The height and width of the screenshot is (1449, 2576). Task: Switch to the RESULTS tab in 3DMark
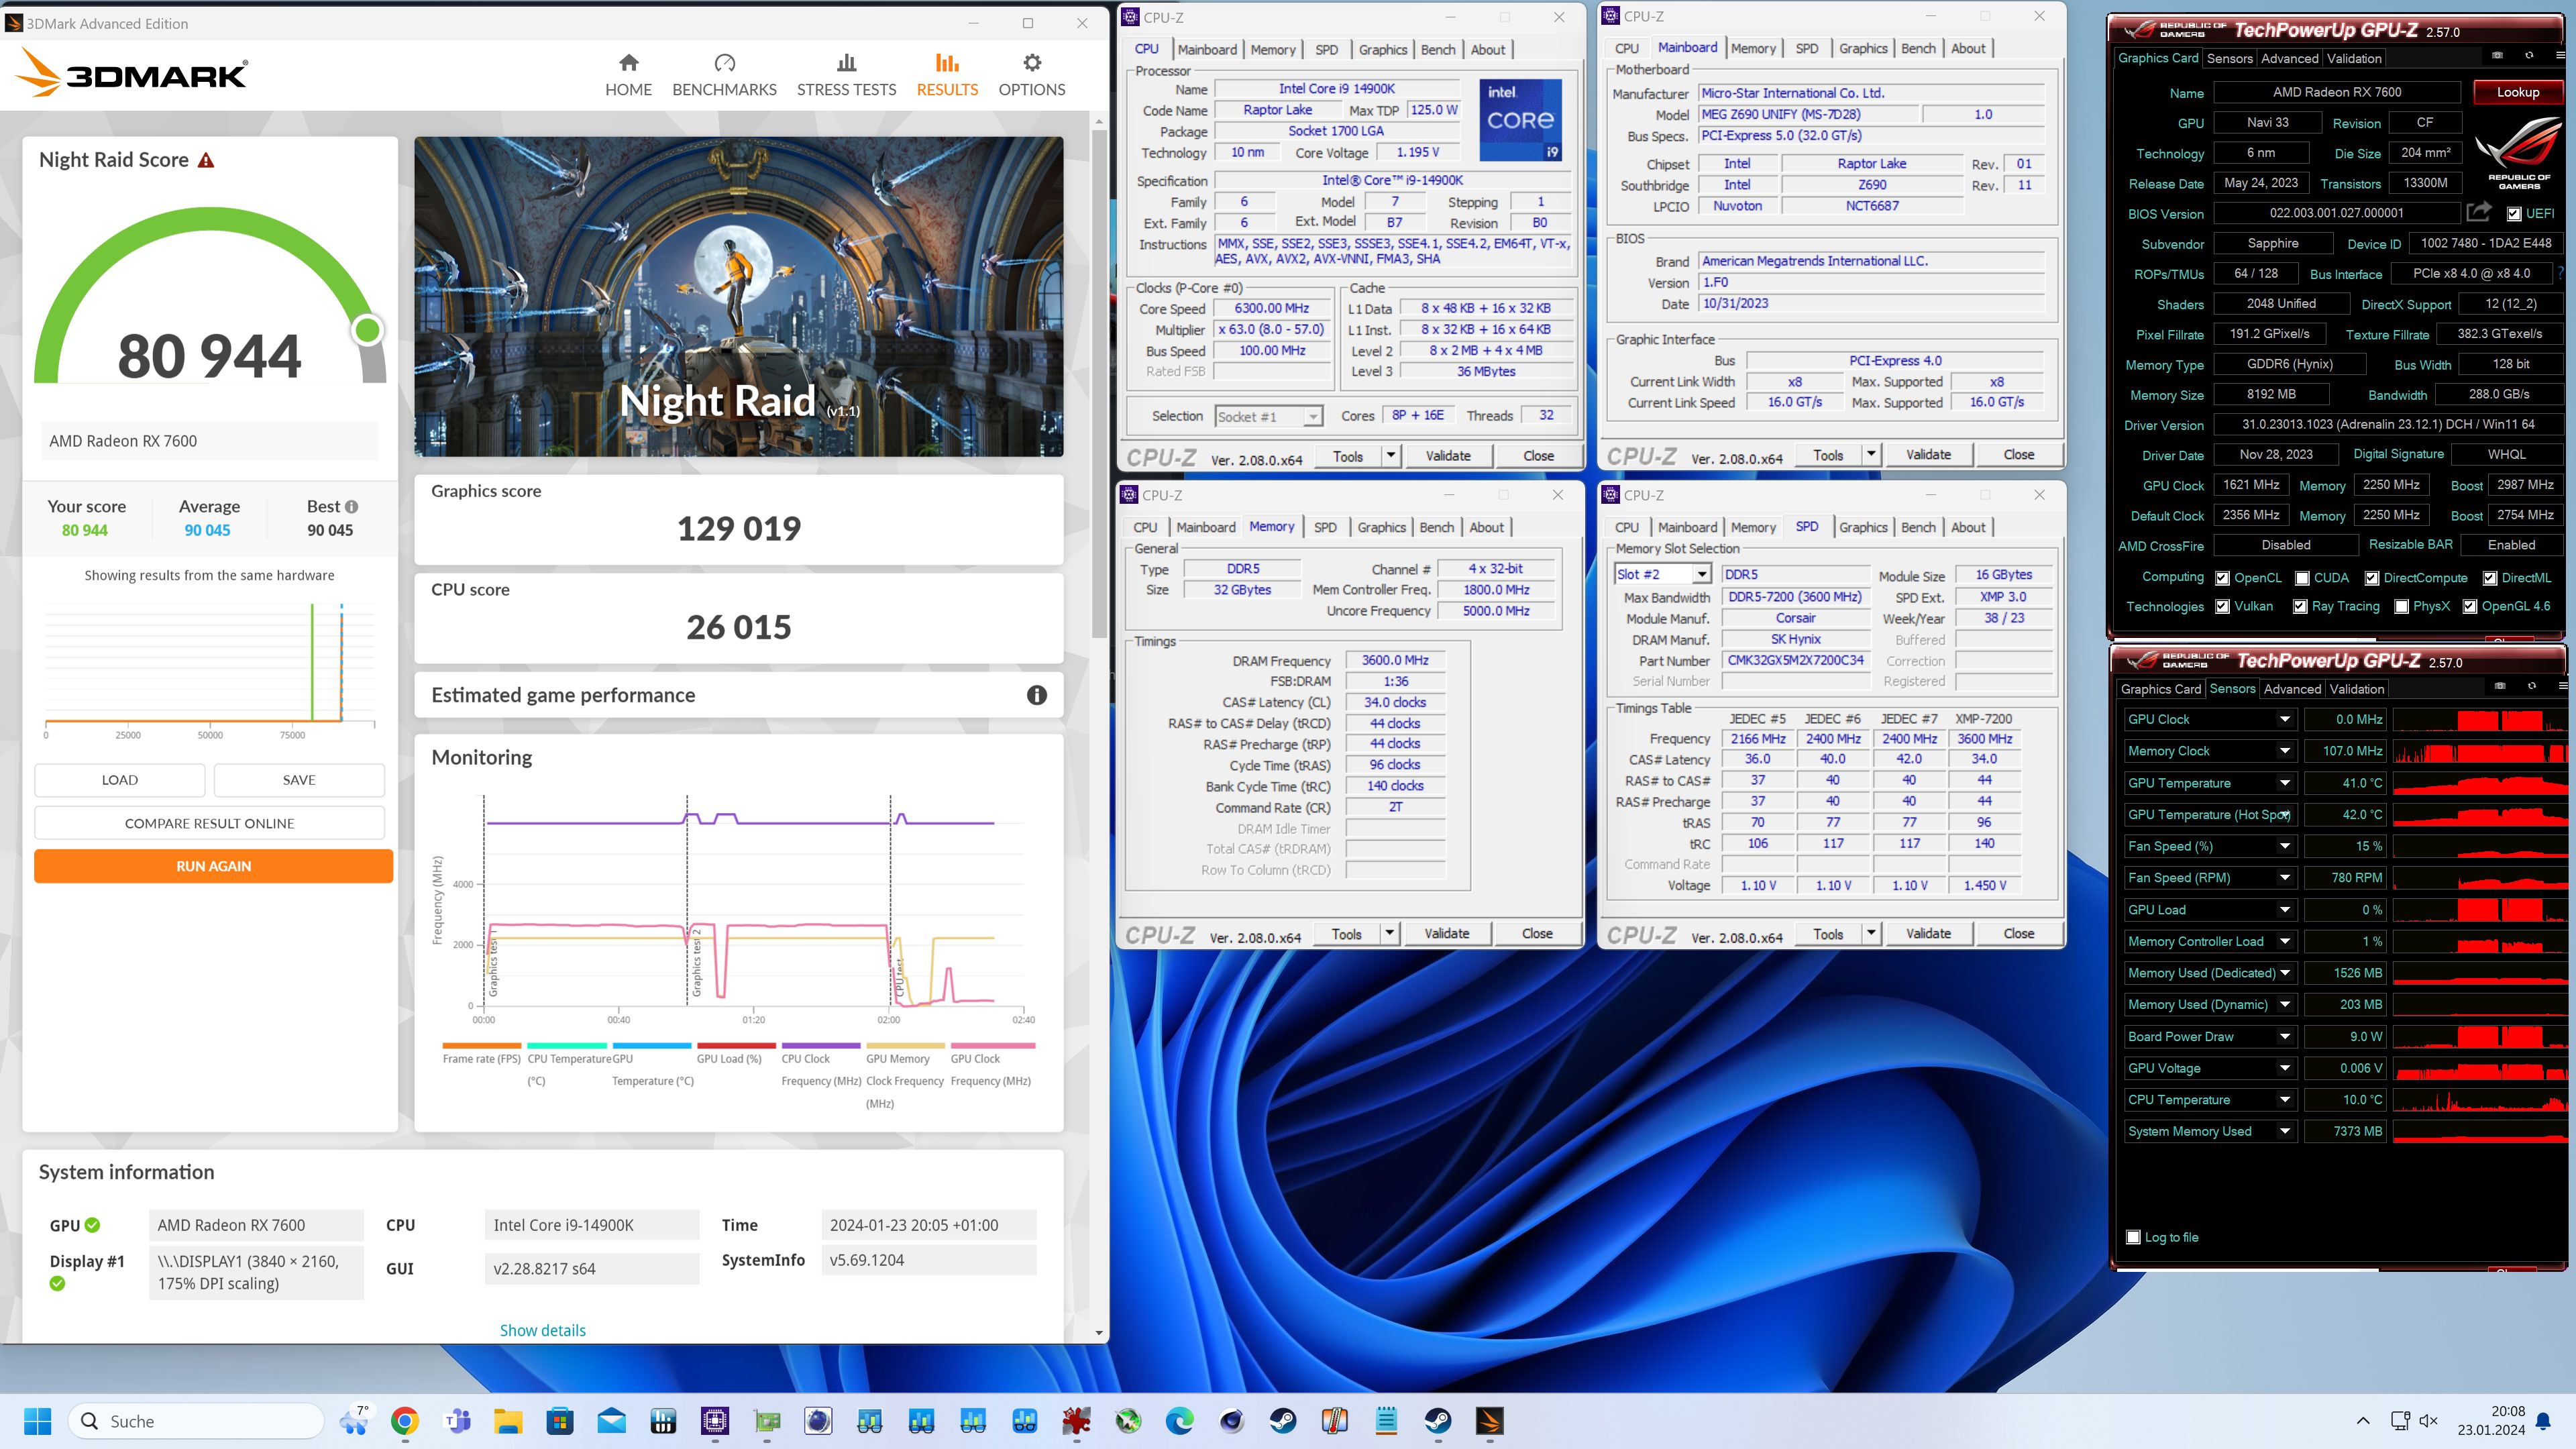tap(947, 76)
